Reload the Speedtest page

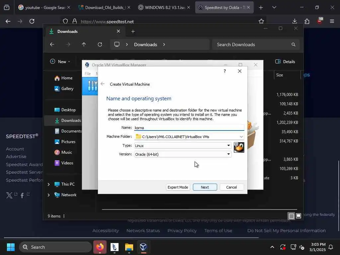pos(32,21)
